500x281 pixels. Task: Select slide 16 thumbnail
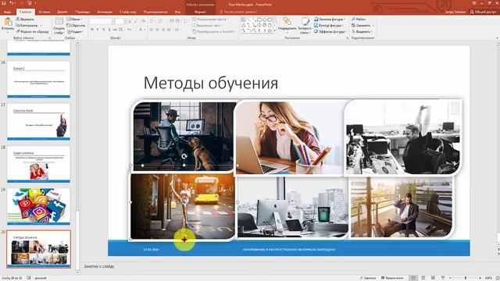[x=38, y=79]
